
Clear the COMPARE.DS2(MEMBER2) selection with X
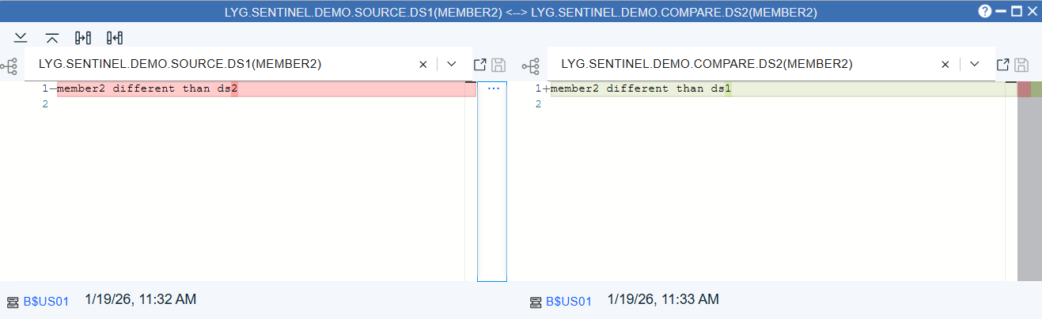(x=944, y=64)
